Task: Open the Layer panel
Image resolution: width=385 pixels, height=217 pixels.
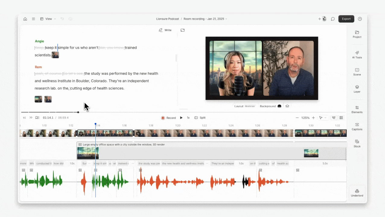Action: pyautogui.click(x=357, y=89)
